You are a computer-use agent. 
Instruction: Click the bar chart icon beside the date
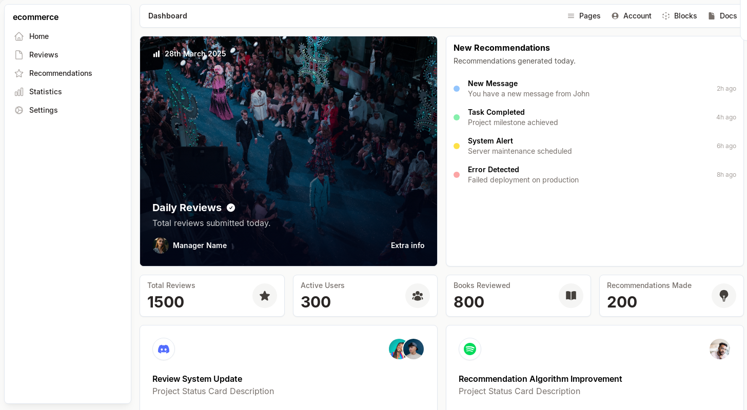(x=156, y=54)
